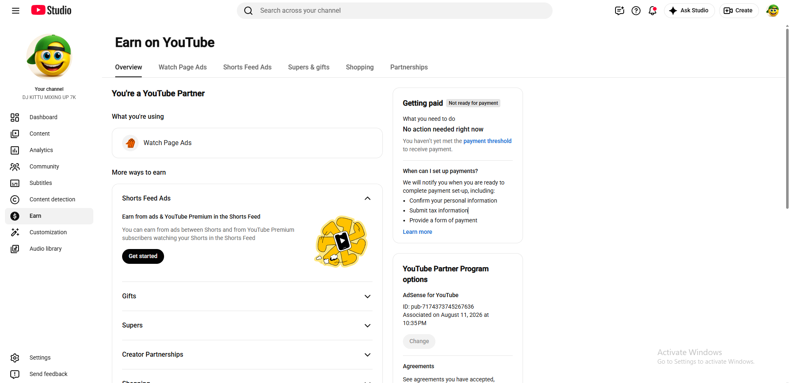Click 'Confirm your personal information' list item
Image resolution: width=789 pixels, height=383 pixels.
(x=453, y=201)
